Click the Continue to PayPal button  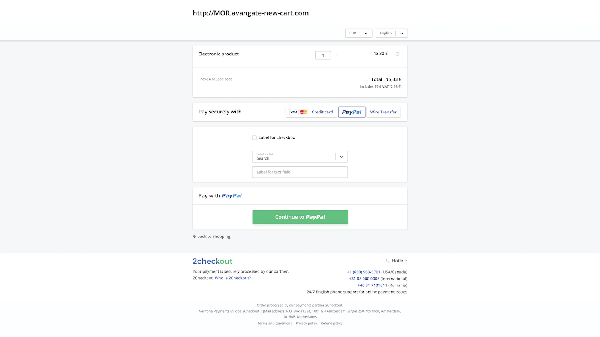coord(300,217)
